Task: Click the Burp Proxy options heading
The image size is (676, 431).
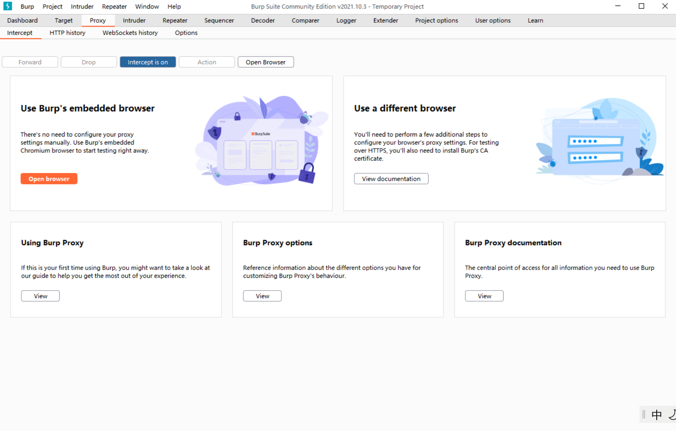Action: 278,243
